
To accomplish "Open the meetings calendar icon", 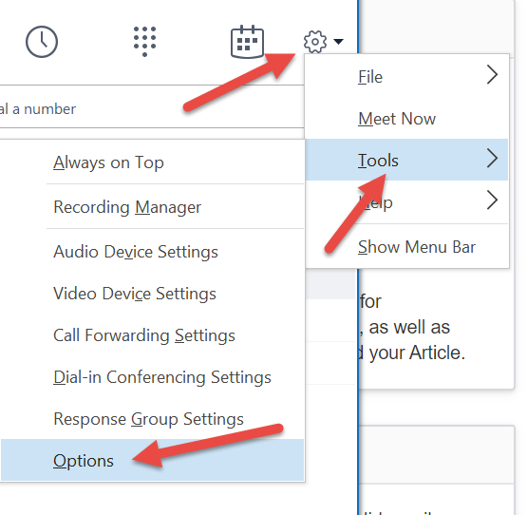I will point(247,42).
